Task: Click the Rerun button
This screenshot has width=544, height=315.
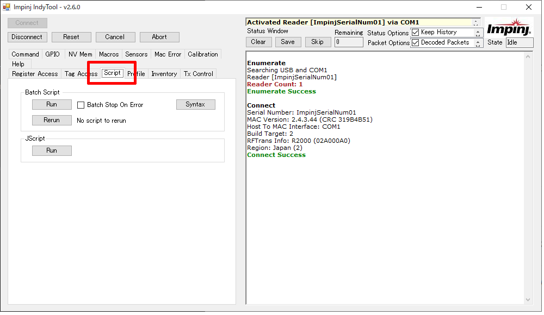Action: (x=52, y=120)
